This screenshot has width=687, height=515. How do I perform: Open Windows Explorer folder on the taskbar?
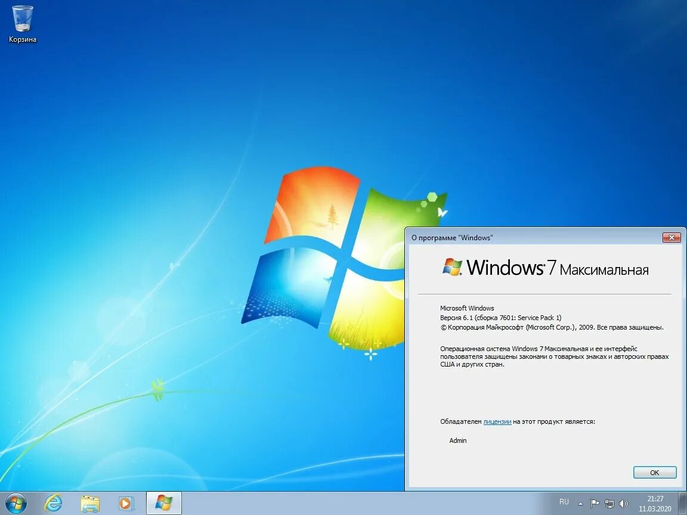click(x=90, y=504)
